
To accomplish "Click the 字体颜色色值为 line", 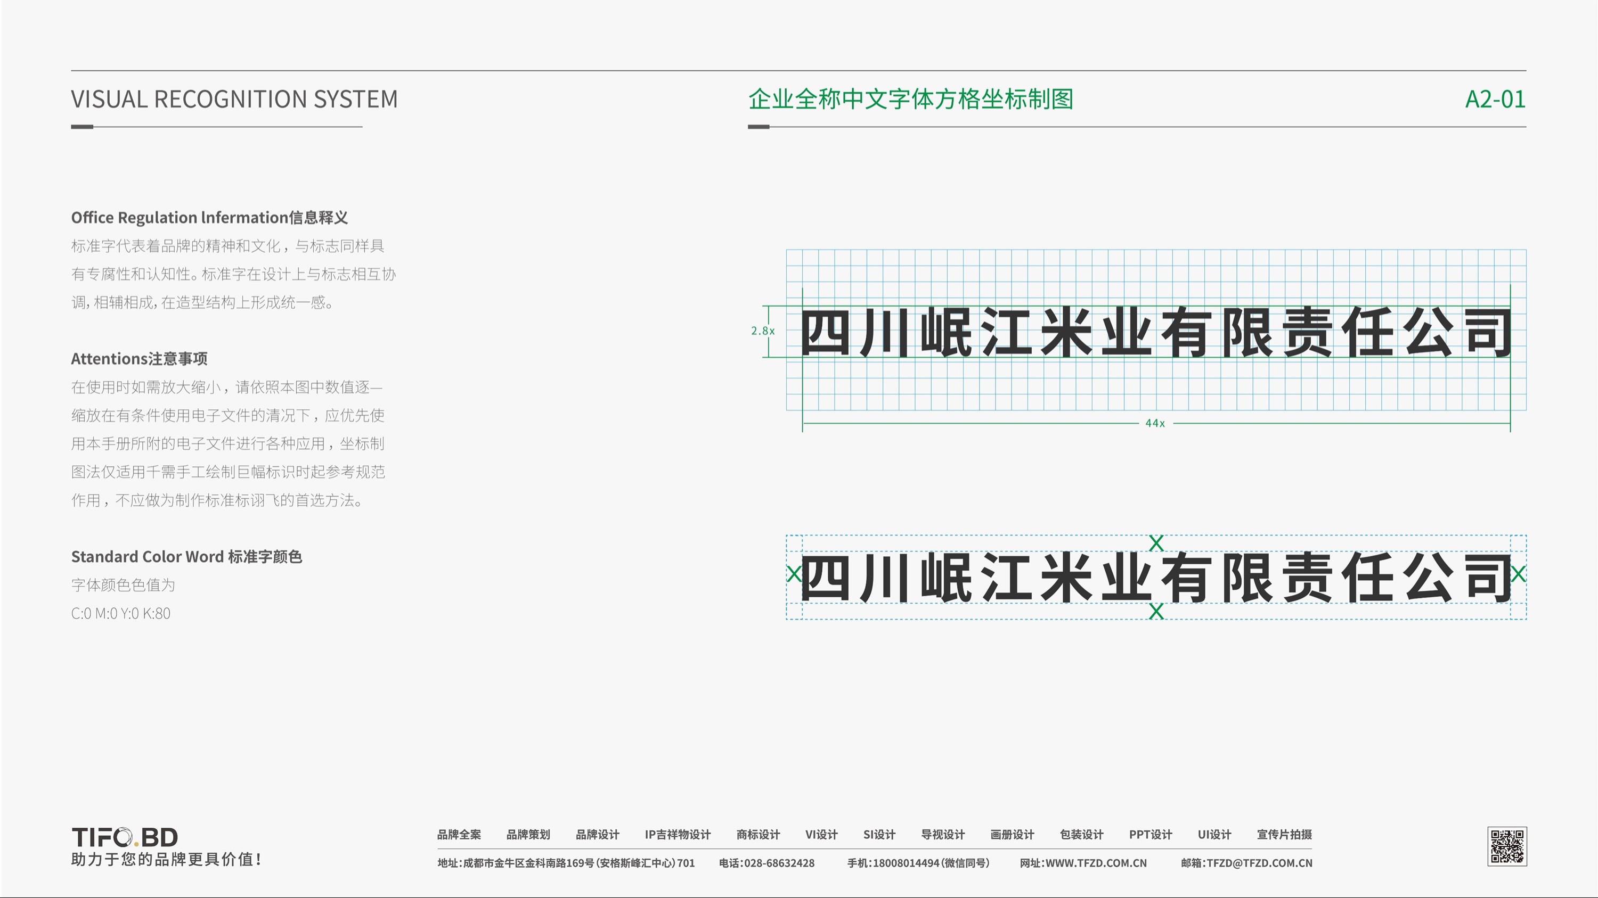I will tap(124, 585).
